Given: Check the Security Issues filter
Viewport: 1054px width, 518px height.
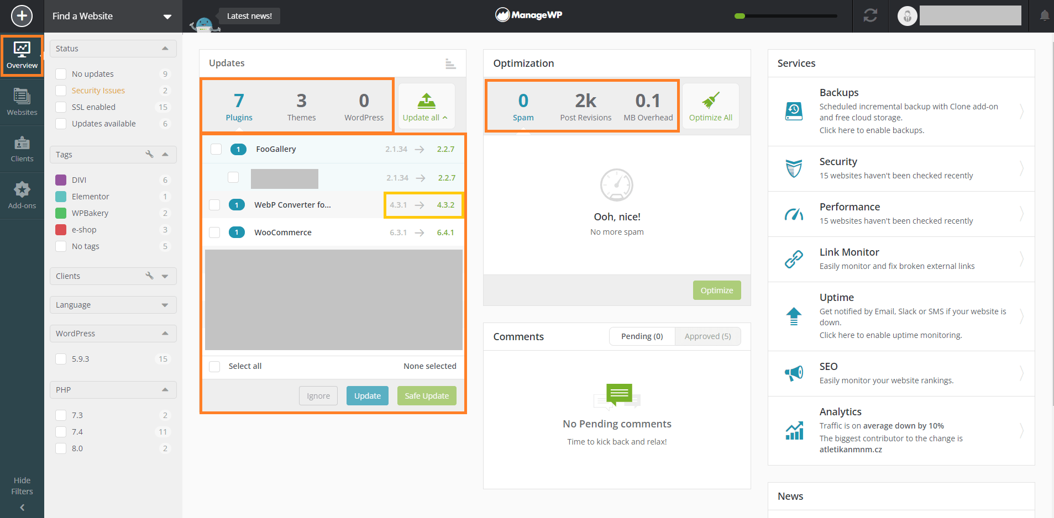Looking at the screenshot, I should (61, 91).
